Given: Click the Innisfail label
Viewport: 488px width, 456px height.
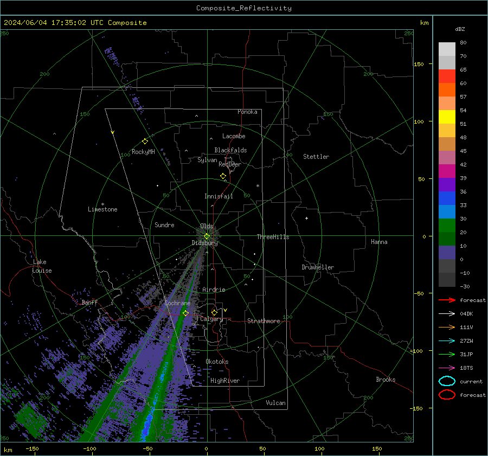Looking at the screenshot, I should coord(219,196).
